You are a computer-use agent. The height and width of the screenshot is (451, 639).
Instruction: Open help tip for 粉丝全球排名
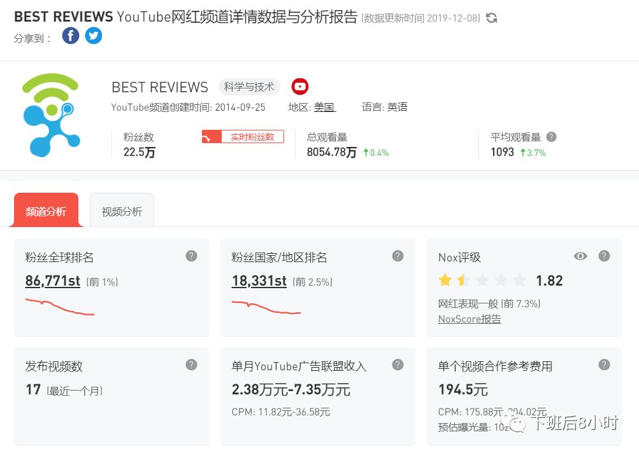click(190, 256)
